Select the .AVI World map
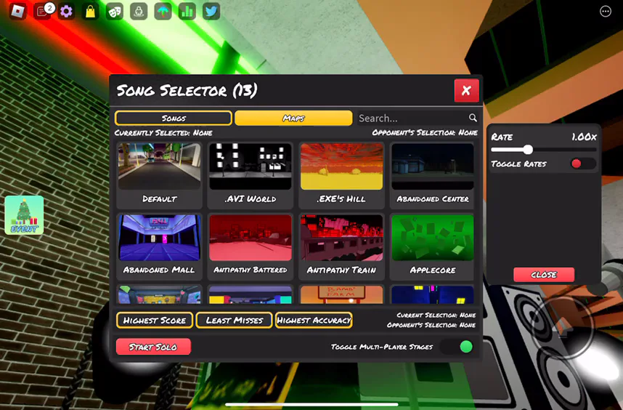 click(250, 175)
